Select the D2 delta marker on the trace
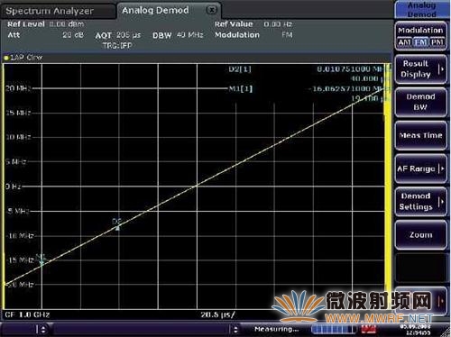Viewport: 451px width, 337px height. [x=117, y=225]
